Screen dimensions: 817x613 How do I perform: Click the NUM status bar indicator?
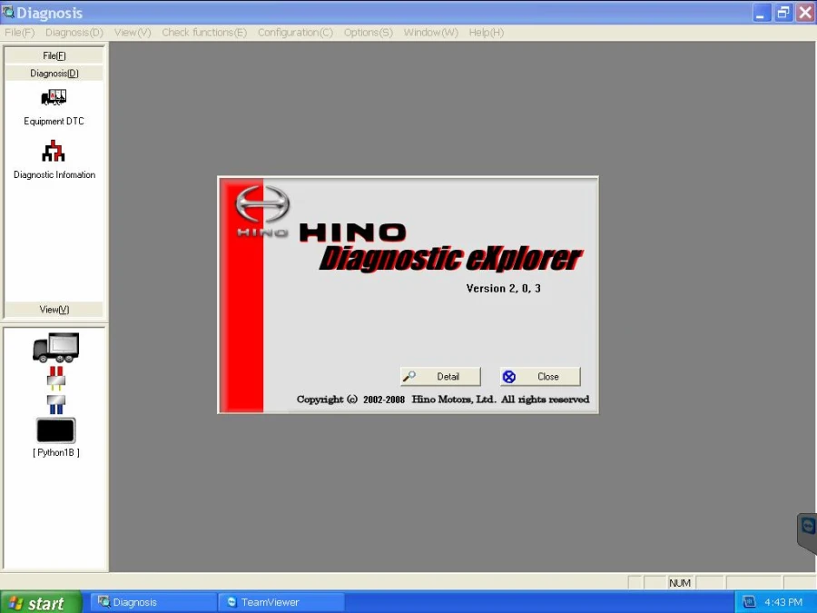[x=679, y=583]
